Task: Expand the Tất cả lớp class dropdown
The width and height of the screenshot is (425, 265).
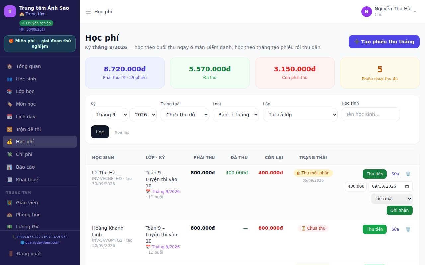Action: click(300, 115)
